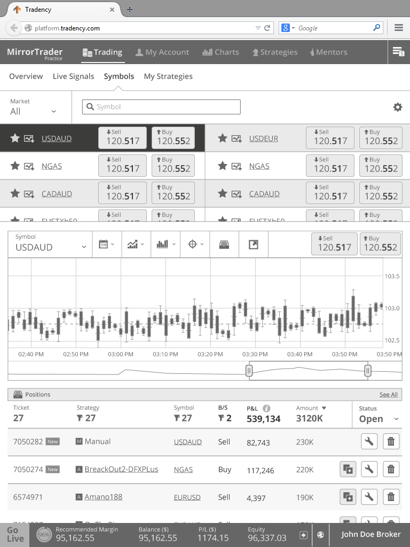Open the top-right account list icon
Screen dimensions: 410x547
coord(398,52)
